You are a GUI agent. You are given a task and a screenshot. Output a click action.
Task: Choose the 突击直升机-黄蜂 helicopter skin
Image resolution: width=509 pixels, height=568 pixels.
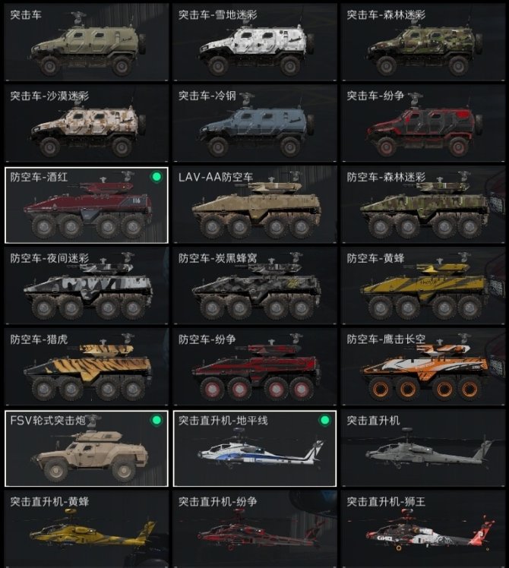[87, 529]
